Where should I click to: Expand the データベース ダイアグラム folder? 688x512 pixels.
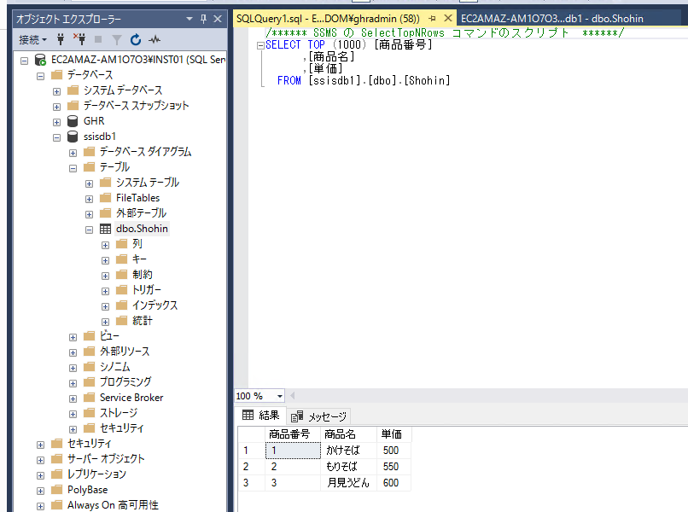[73, 153]
